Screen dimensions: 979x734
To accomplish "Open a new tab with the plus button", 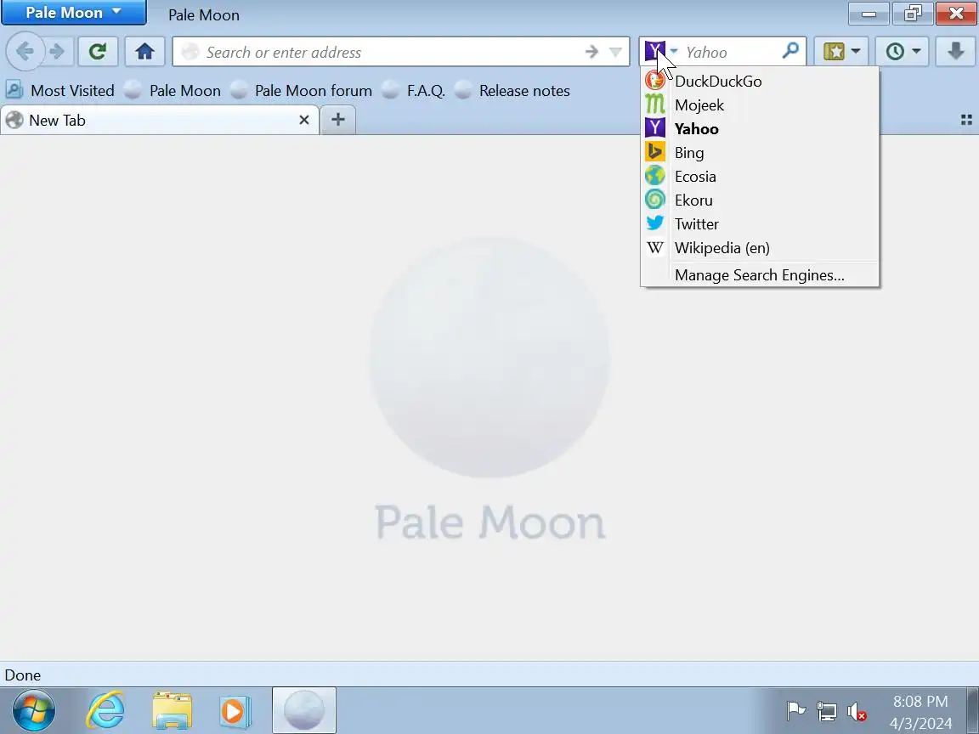I will tap(337, 119).
